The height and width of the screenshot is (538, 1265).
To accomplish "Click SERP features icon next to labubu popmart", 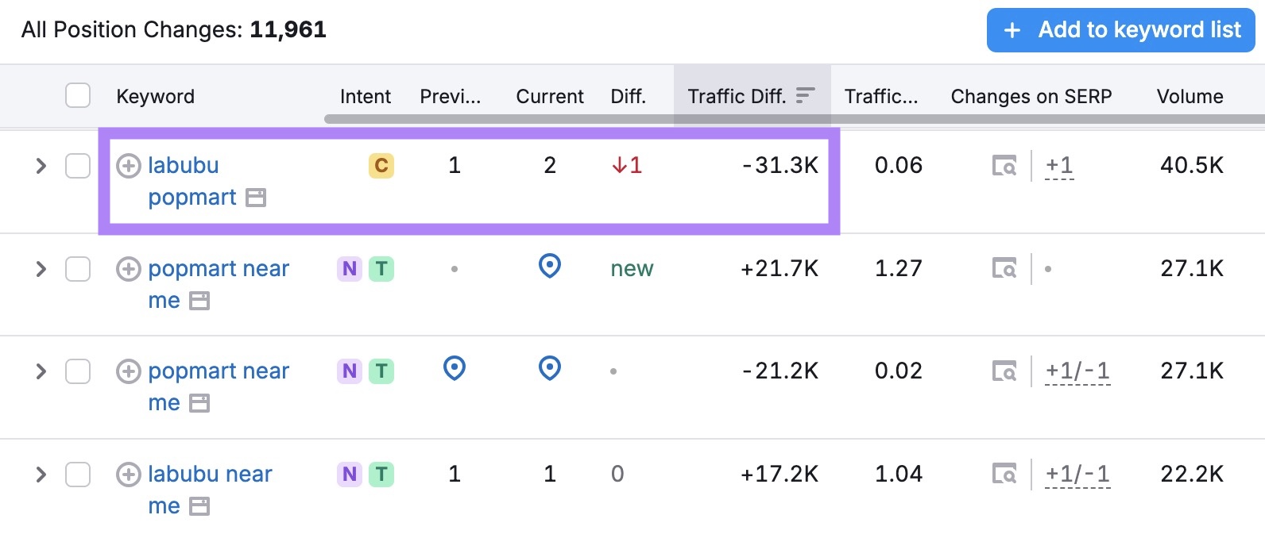I will coord(255,198).
